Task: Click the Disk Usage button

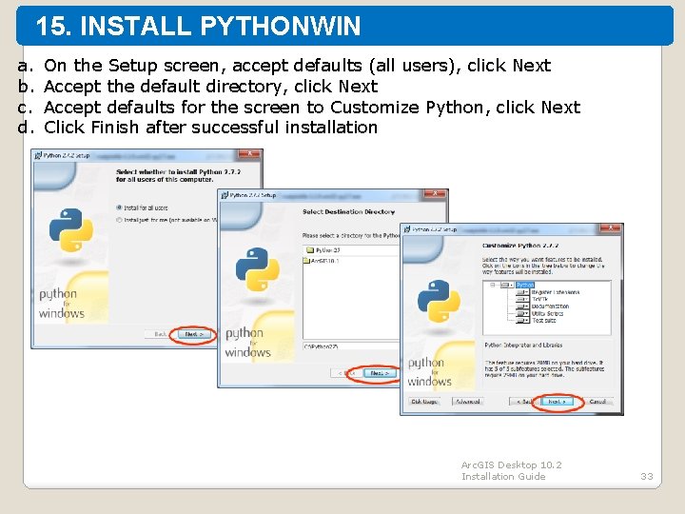Action: point(424,402)
